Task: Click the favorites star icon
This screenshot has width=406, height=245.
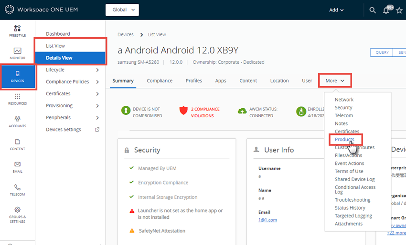Action: click(x=399, y=10)
